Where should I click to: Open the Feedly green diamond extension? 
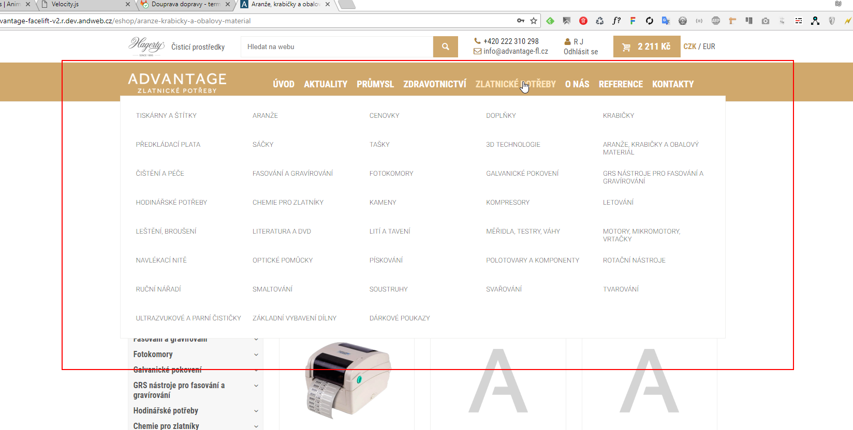(550, 21)
